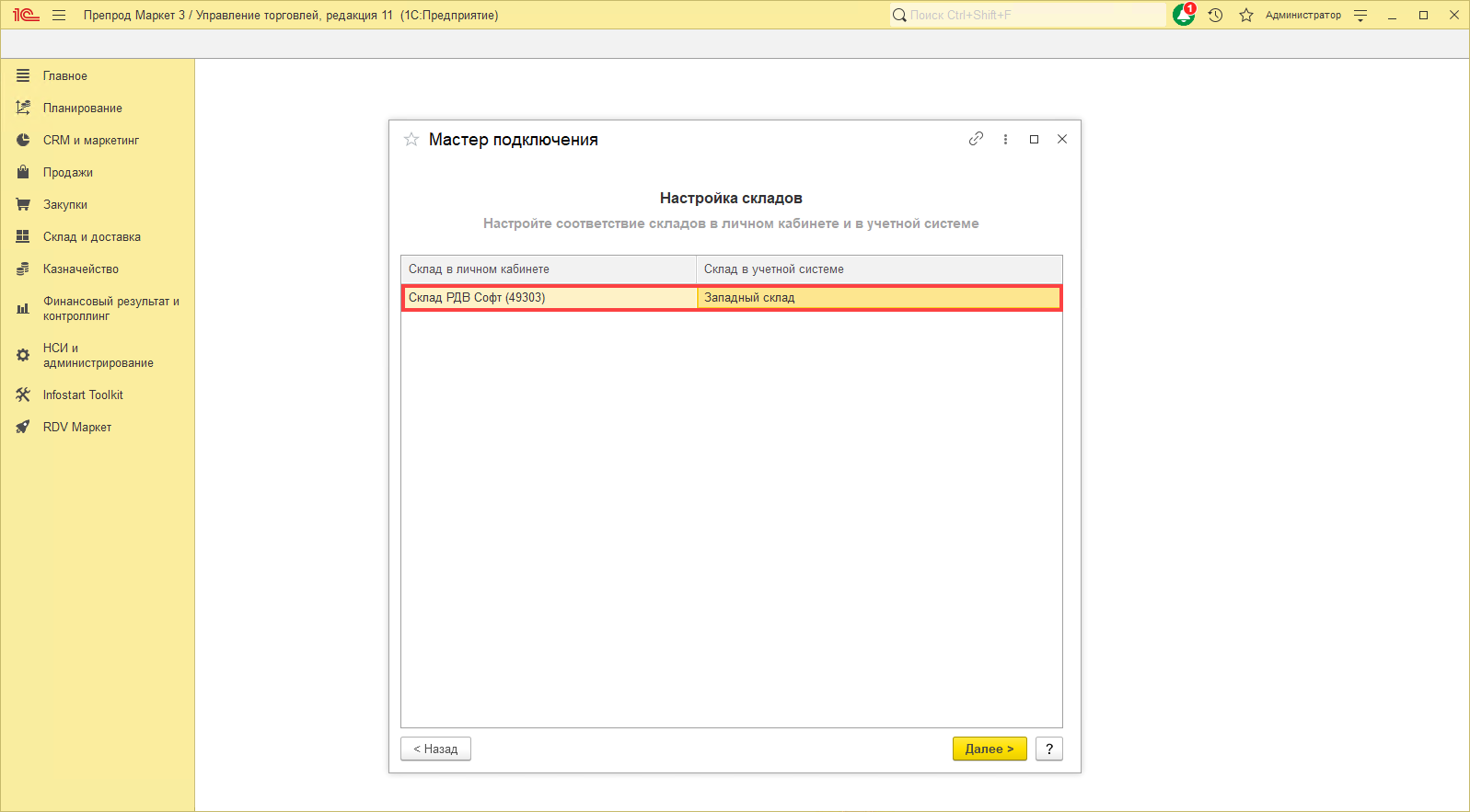Open the Продажи section
This screenshot has height=812, width=1470.
[x=68, y=172]
